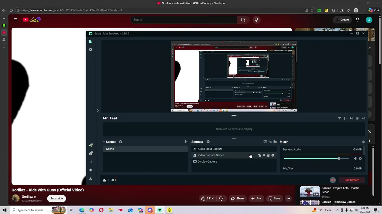The width and height of the screenshot is (382, 214).
Task: Click the Ask button under video
Action: [x=256, y=199]
